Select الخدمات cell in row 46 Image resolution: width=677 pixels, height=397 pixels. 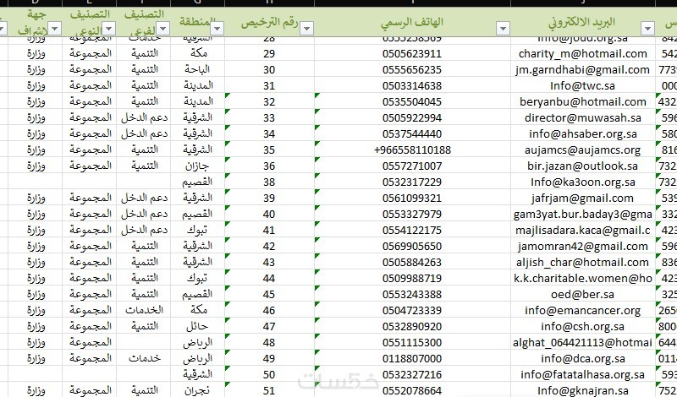click(x=144, y=310)
